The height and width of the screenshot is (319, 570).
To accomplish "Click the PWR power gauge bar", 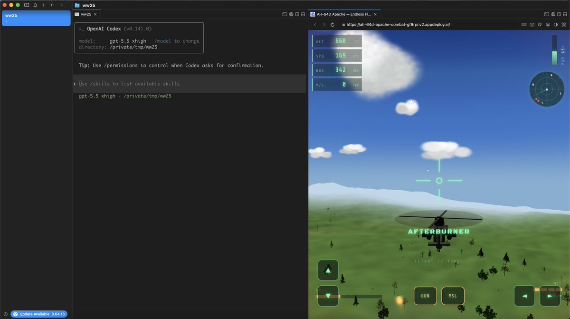I will click(x=554, y=50).
